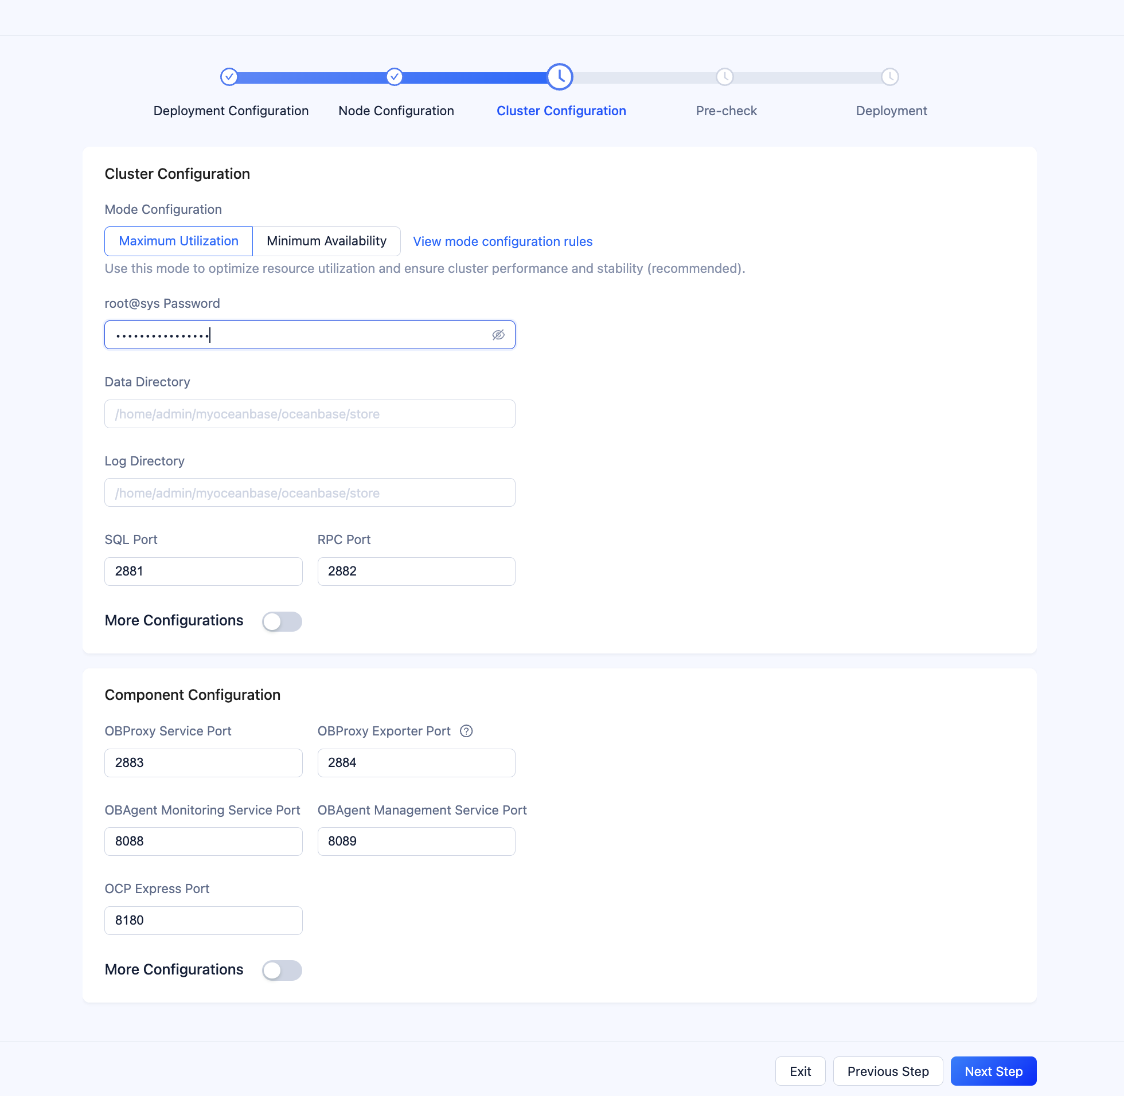The height and width of the screenshot is (1096, 1124).
Task: Click the Deployment Configuration completed step icon
Action: pos(229,77)
